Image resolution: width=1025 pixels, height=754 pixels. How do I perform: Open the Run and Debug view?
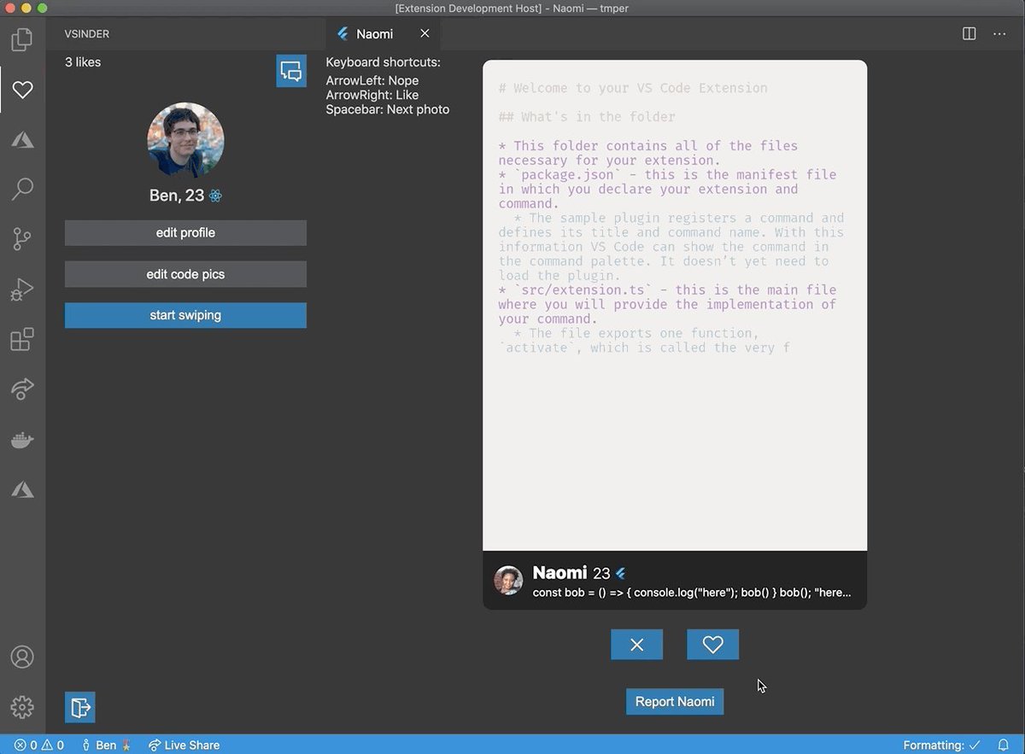22,290
